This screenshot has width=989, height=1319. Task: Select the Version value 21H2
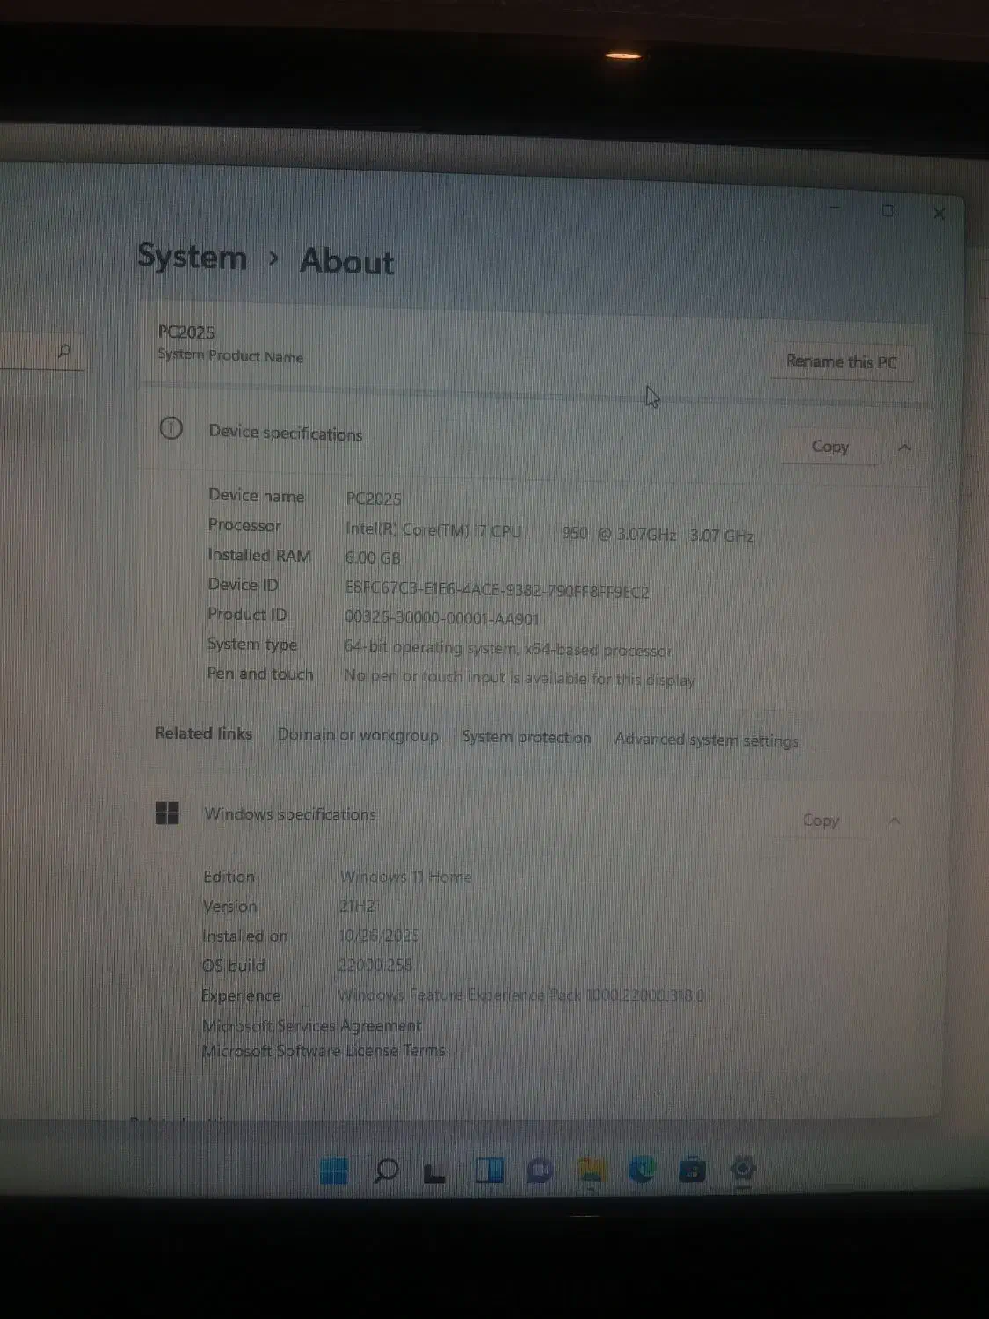point(357,906)
